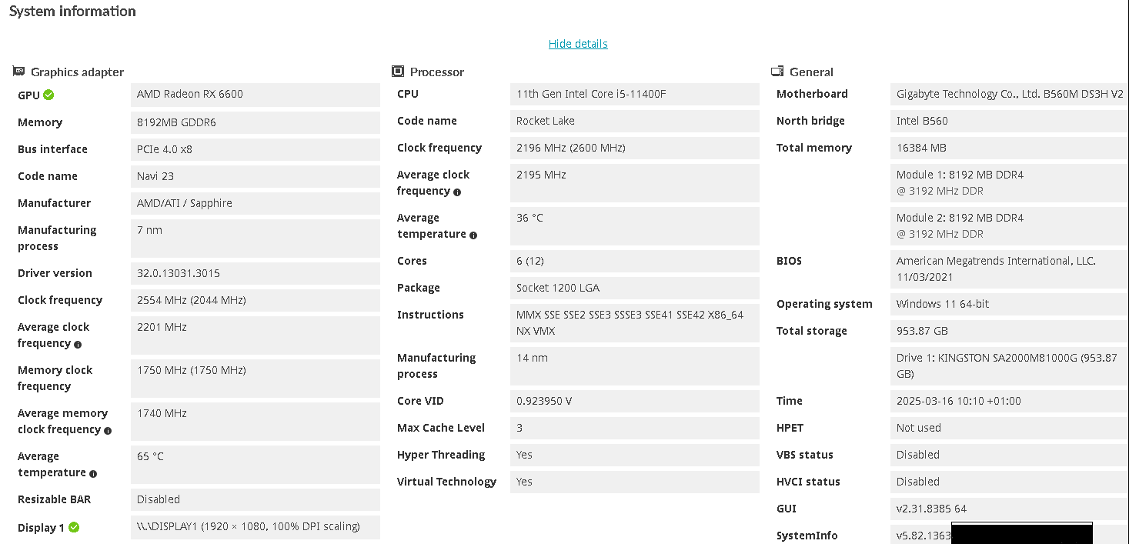Viewport: 1129px width, 544px height.
Task: Click info icon for average memory clock frequency
Action: pyautogui.click(x=108, y=430)
